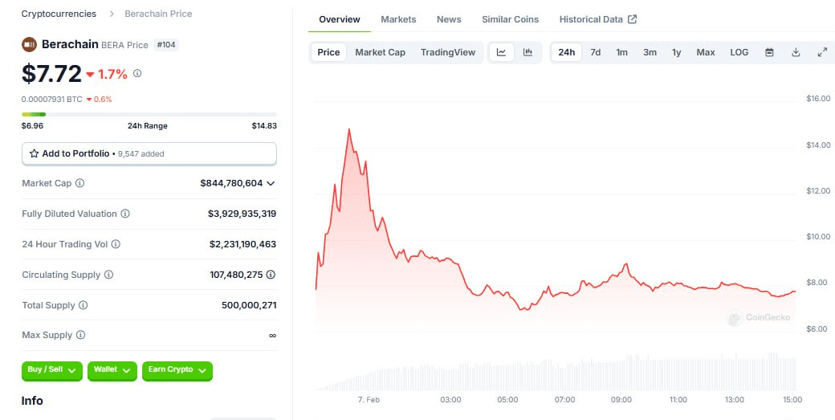Screen dimensions: 835x420
Task: Open the Wallet dropdown
Action: tap(112, 370)
